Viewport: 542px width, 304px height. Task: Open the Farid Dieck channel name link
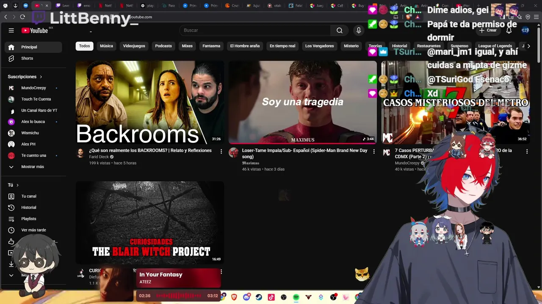click(x=99, y=157)
